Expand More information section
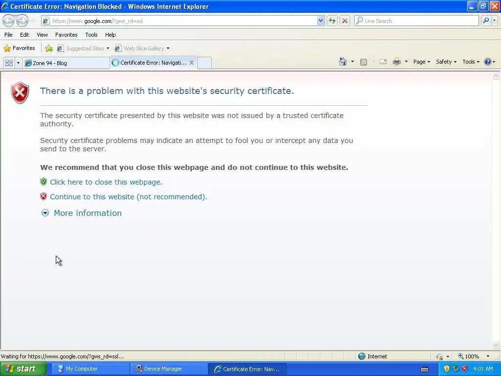This screenshot has width=501, height=376. [x=46, y=213]
